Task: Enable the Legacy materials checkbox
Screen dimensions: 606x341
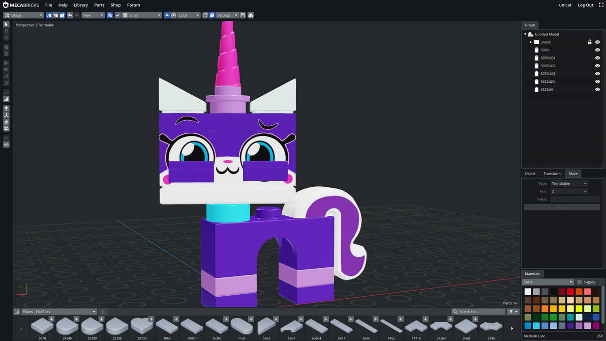Action: click(x=580, y=282)
